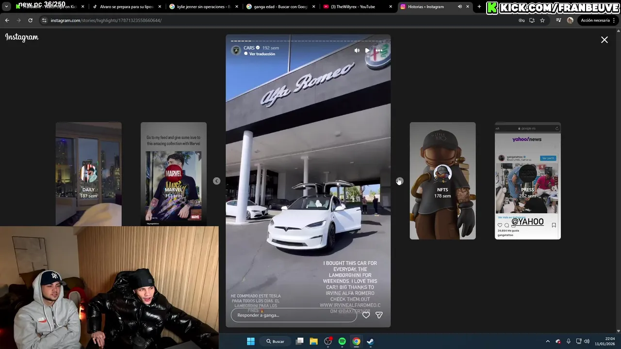Image resolution: width=621 pixels, height=349 pixels.
Task: Close the TheWillyrex YouTube tab
Action: 391,7
